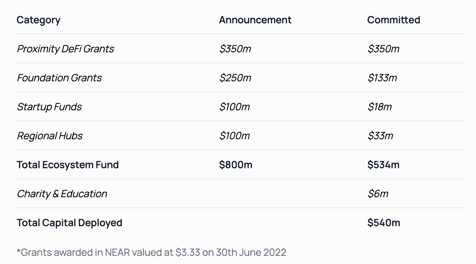Viewport: 476px width, 264px height.
Task: Click the $33m Regional Hubs committed value
Action: [380, 136]
